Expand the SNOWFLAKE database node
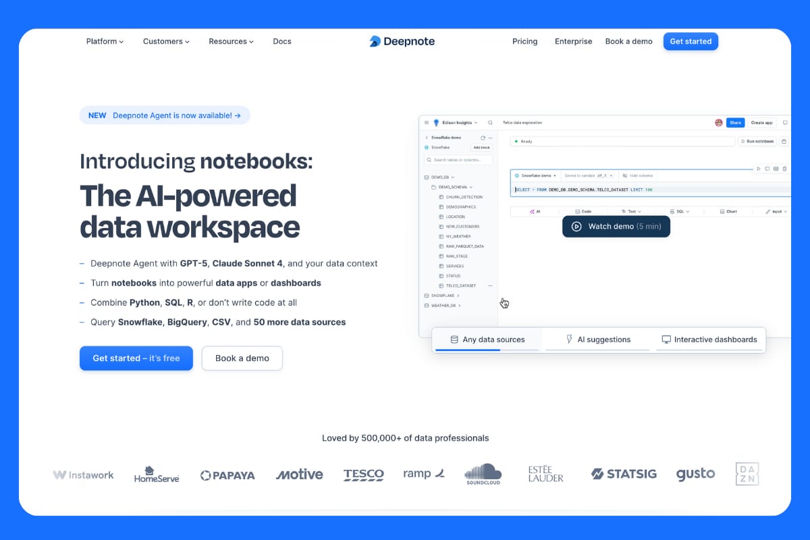Image resolution: width=810 pixels, height=540 pixels. coord(458,296)
